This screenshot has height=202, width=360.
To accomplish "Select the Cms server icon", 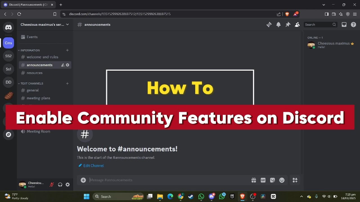I will [x=8, y=43].
